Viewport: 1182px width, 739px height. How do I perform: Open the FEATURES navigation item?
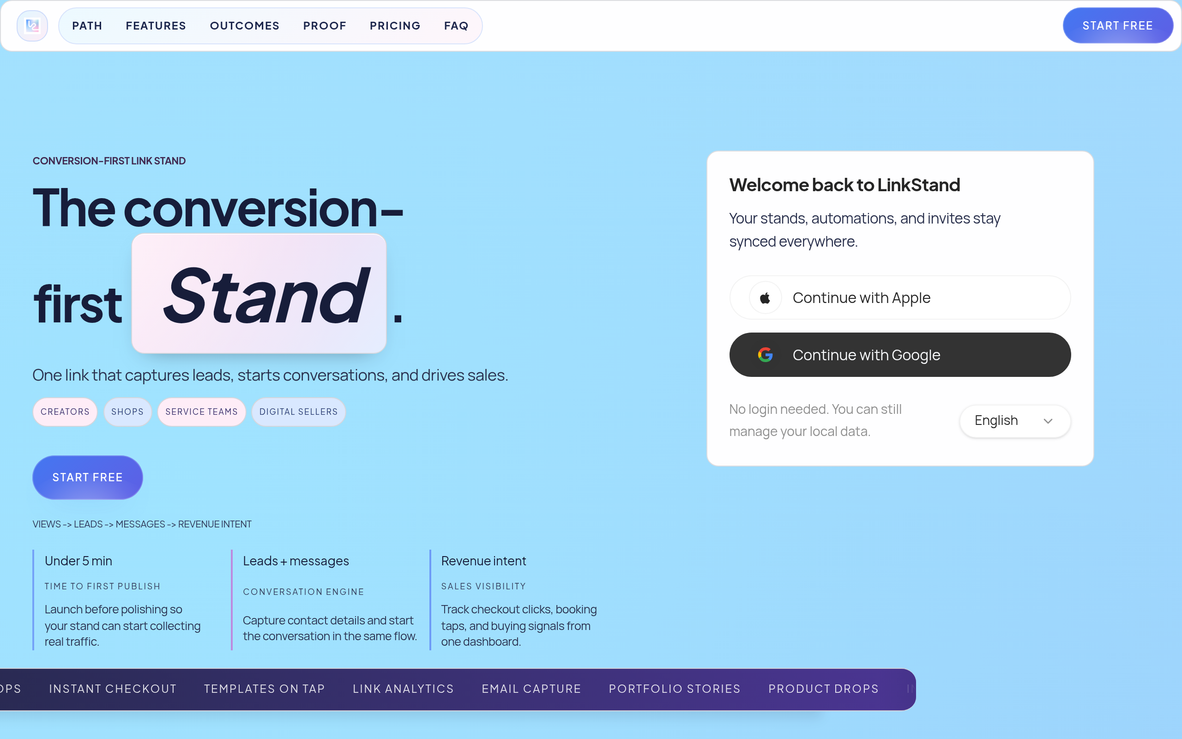[155, 25]
